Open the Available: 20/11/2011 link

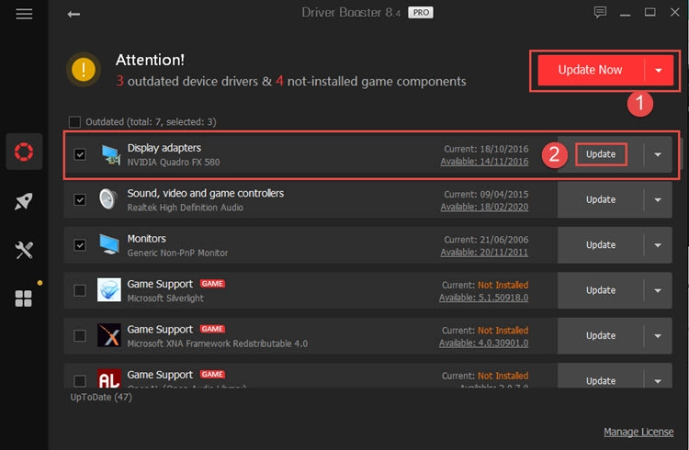click(484, 253)
